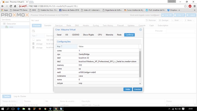This screenshot has height=111, width=197.
Task: Open the Dropbox bookmark
Action: 173,10
